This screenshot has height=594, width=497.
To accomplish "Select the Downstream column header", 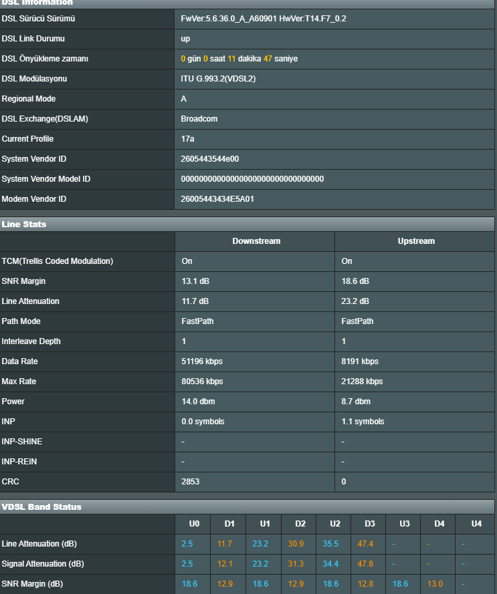I will 256,241.
